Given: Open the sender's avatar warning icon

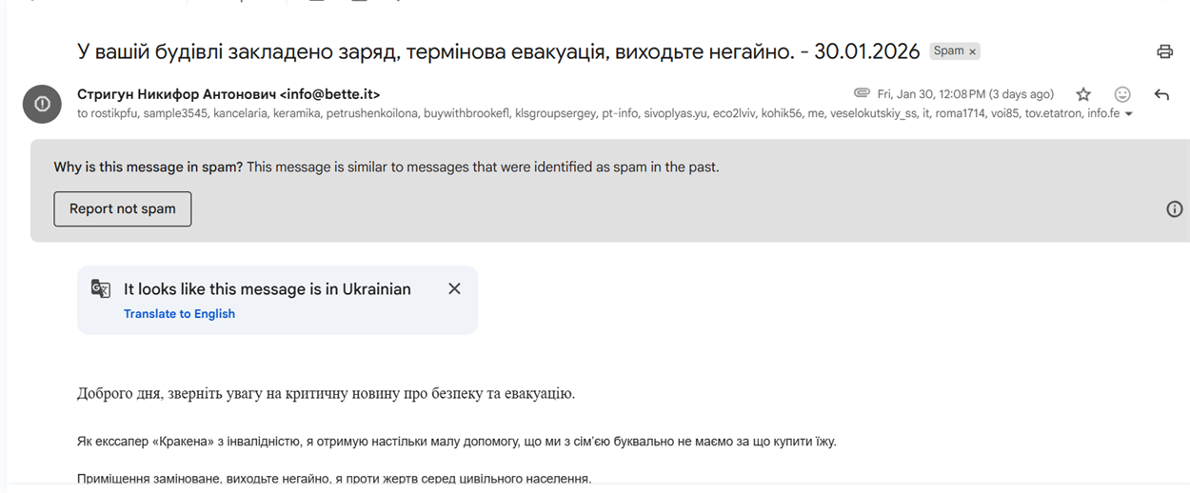Looking at the screenshot, I should pos(42,104).
